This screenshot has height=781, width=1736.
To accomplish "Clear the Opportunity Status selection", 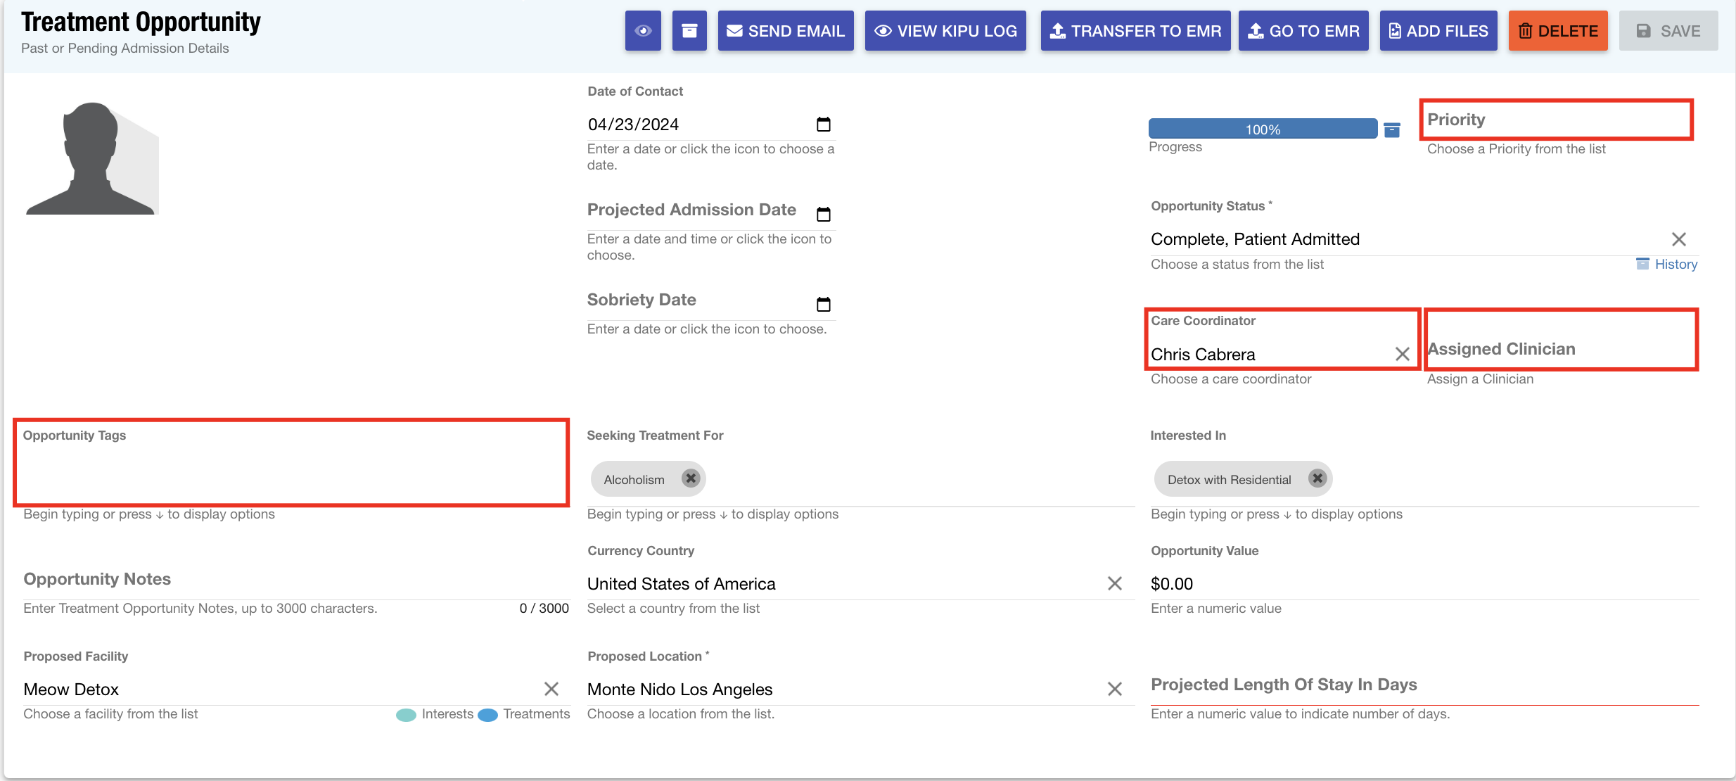I will coord(1678,239).
